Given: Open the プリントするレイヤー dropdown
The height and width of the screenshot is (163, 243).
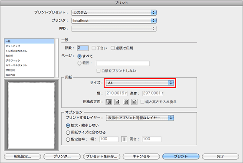Looking at the screenshot, I should 140,118.
